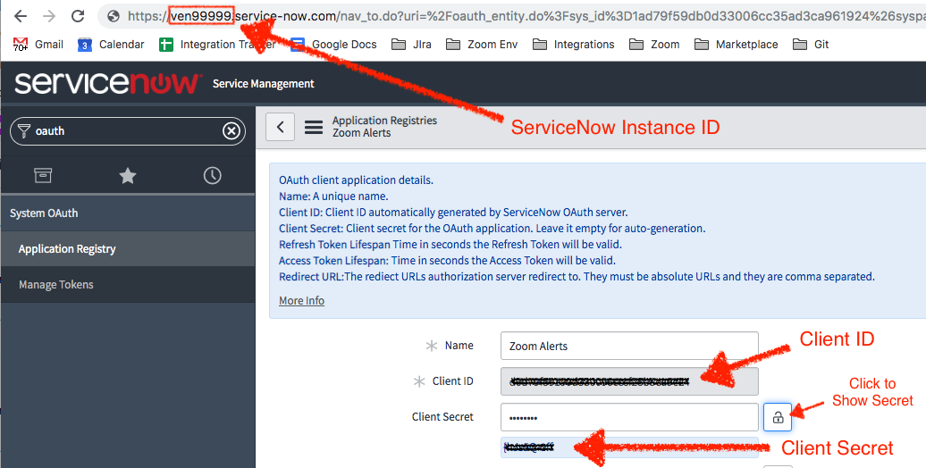Select the browser address bar URL
This screenshot has width=926, height=468.
(x=526, y=17)
